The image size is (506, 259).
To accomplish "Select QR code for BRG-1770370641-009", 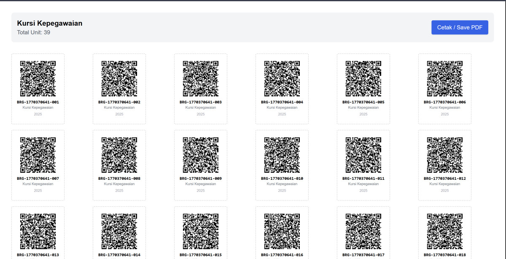I will click(x=201, y=155).
